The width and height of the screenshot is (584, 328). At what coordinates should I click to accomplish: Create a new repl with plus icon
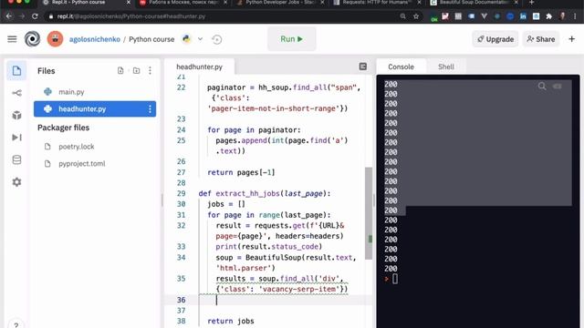coord(572,39)
